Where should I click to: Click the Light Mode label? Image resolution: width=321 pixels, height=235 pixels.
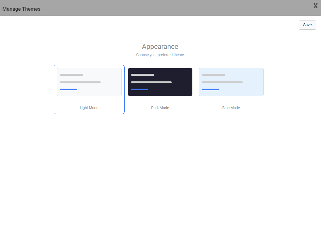point(89,108)
